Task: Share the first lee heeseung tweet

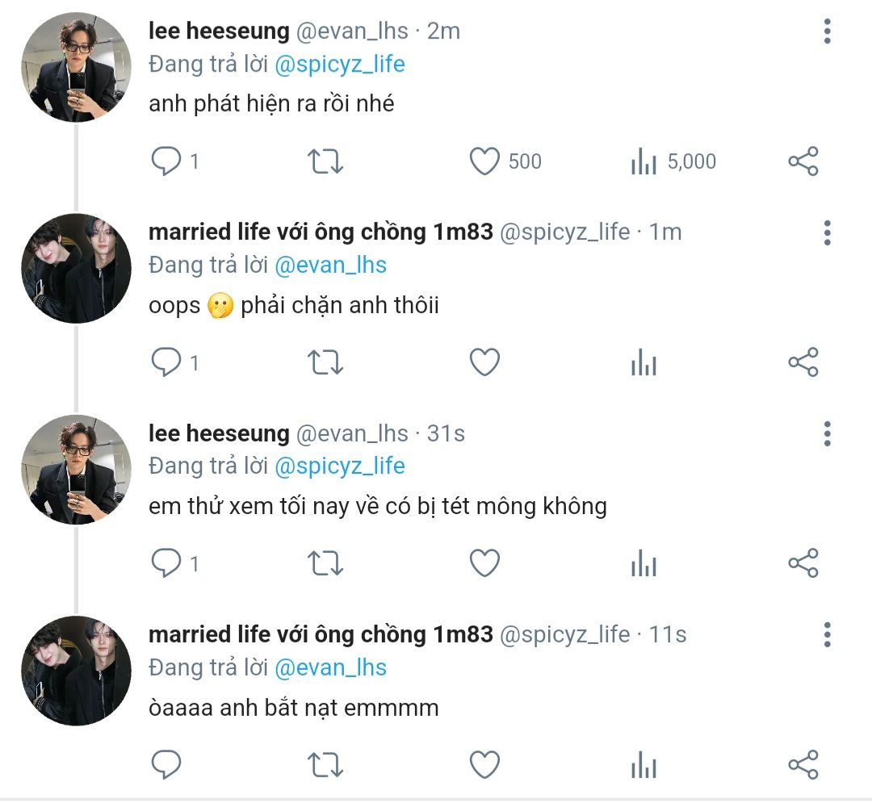Action: [803, 161]
